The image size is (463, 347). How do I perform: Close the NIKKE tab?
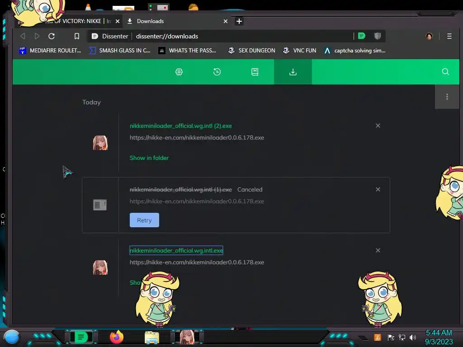tap(118, 21)
